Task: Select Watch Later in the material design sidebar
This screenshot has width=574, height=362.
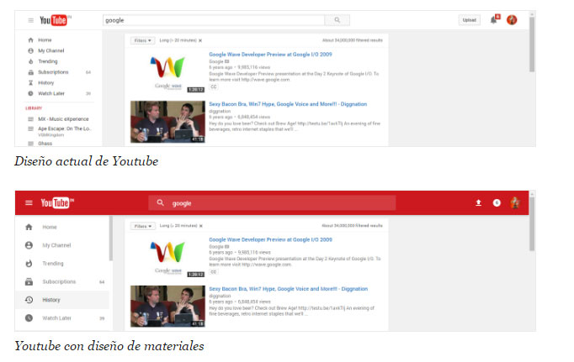Action: pos(57,318)
